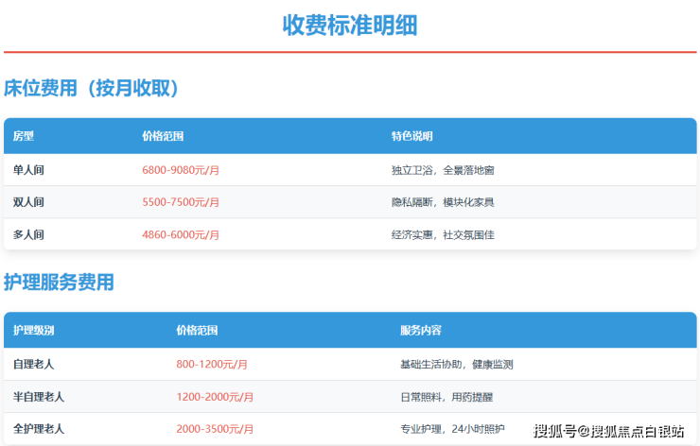
Task: Click the 4860-6000元/月 price
Action: click(x=181, y=234)
